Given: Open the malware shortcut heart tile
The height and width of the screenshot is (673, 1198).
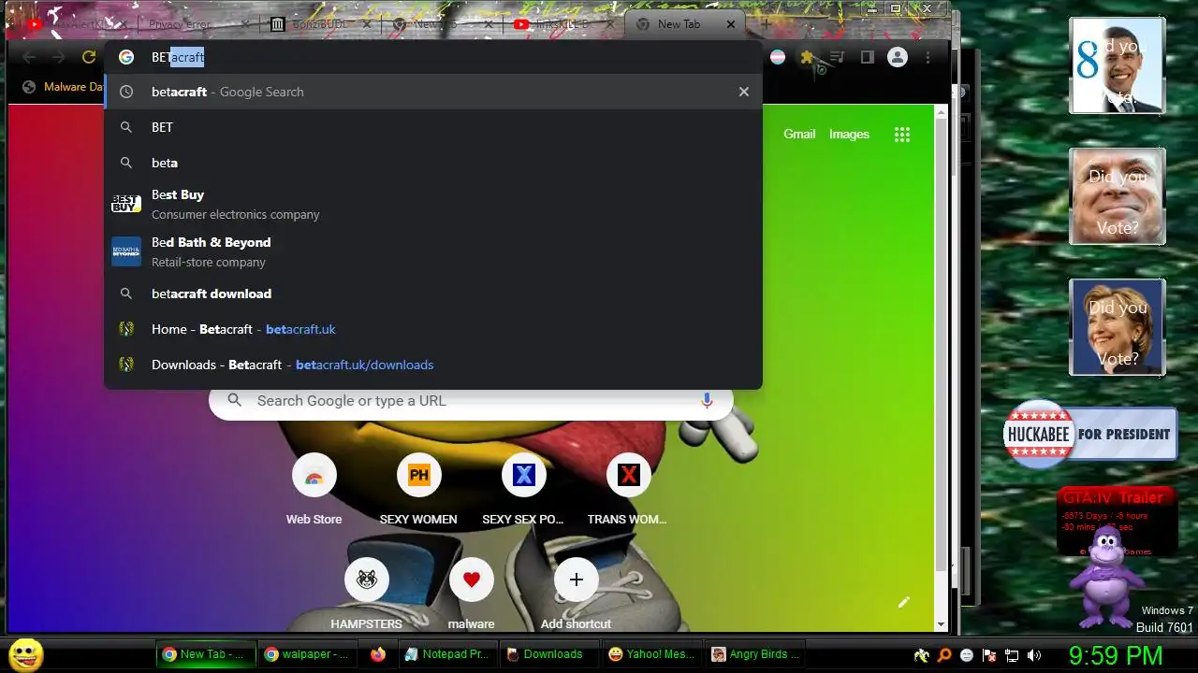Looking at the screenshot, I should (471, 594).
